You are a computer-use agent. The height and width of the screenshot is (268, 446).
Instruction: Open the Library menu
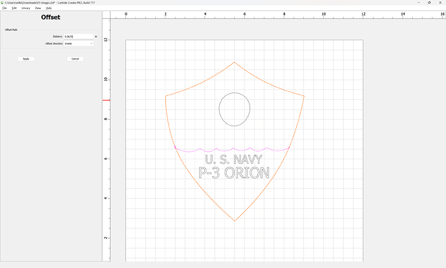pos(26,8)
